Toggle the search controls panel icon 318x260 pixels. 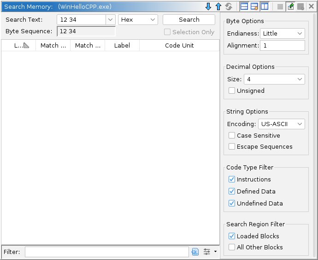(x=244, y=6)
